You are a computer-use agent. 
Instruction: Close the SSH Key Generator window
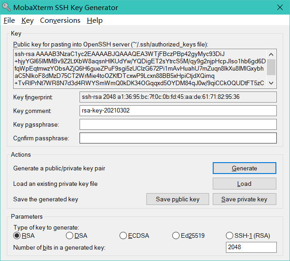pyautogui.click(x=280, y=7)
